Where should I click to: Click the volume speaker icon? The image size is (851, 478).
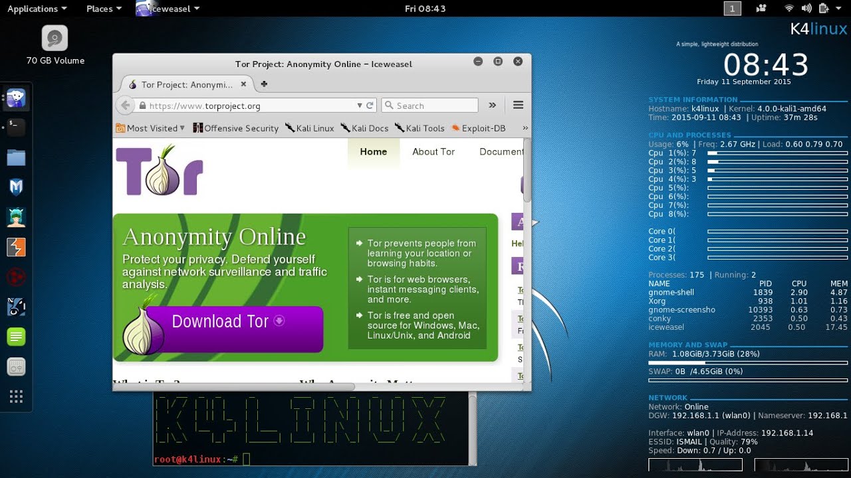tap(806, 9)
